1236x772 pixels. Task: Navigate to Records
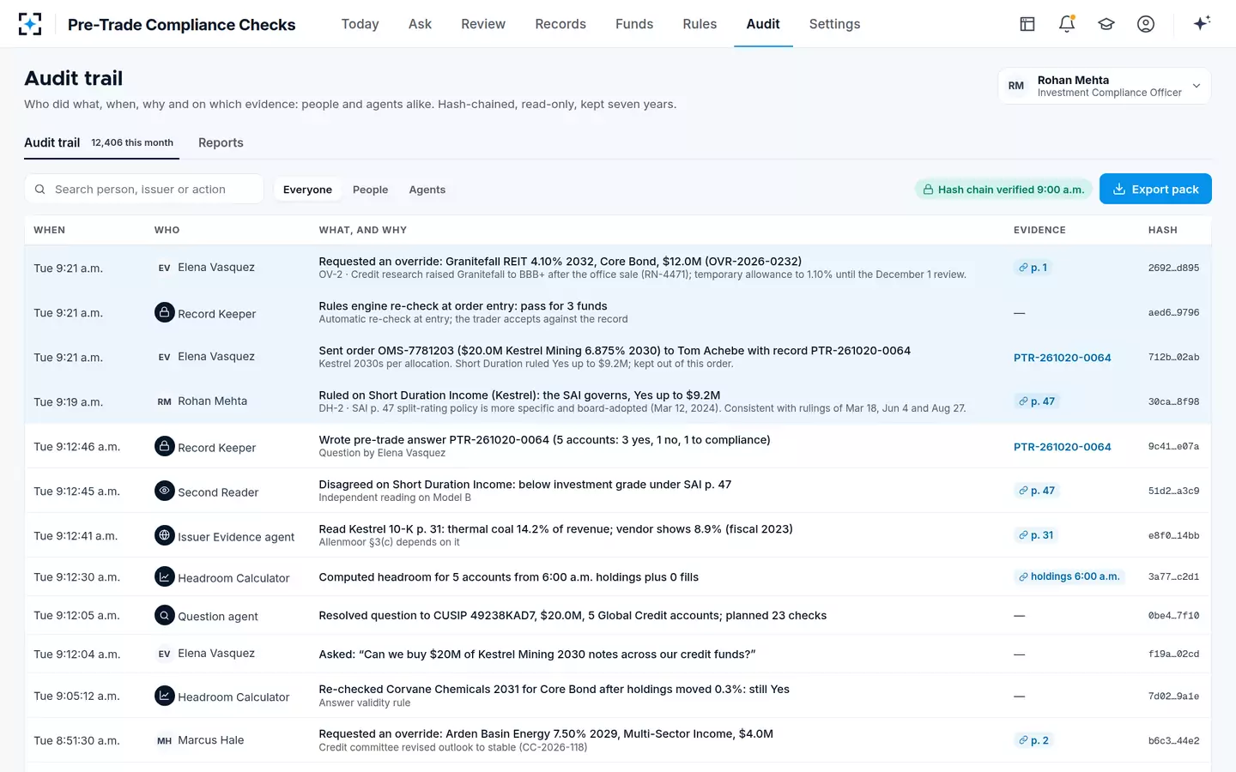pos(560,24)
